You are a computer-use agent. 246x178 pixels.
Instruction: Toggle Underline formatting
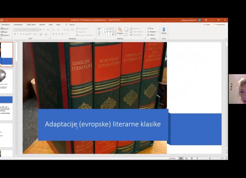(21, 34)
